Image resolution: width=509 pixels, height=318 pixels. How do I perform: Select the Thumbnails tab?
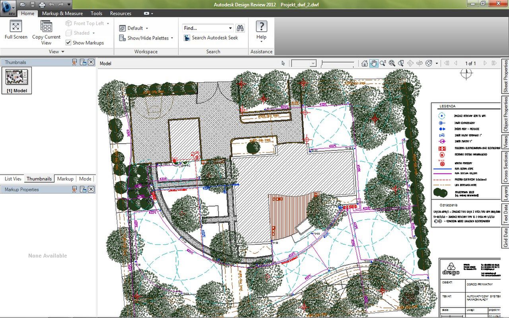click(39, 179)
